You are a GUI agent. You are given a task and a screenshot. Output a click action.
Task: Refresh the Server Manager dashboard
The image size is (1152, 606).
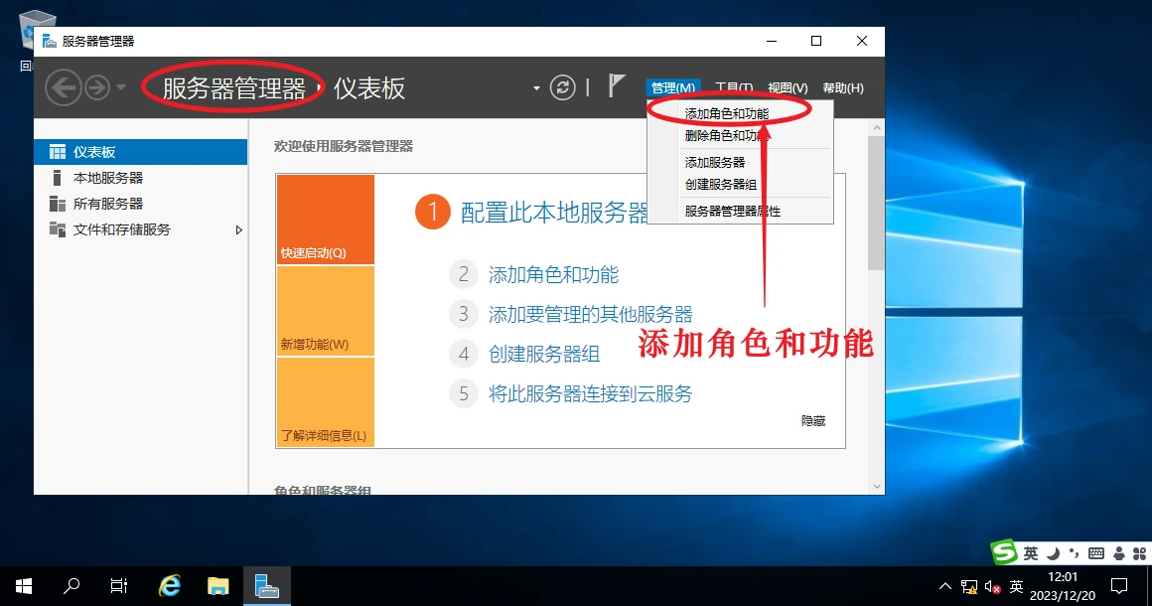563,88
